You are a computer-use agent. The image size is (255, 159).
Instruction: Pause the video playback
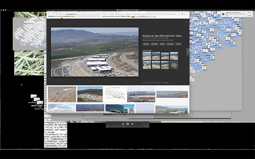tap(127, 124)
